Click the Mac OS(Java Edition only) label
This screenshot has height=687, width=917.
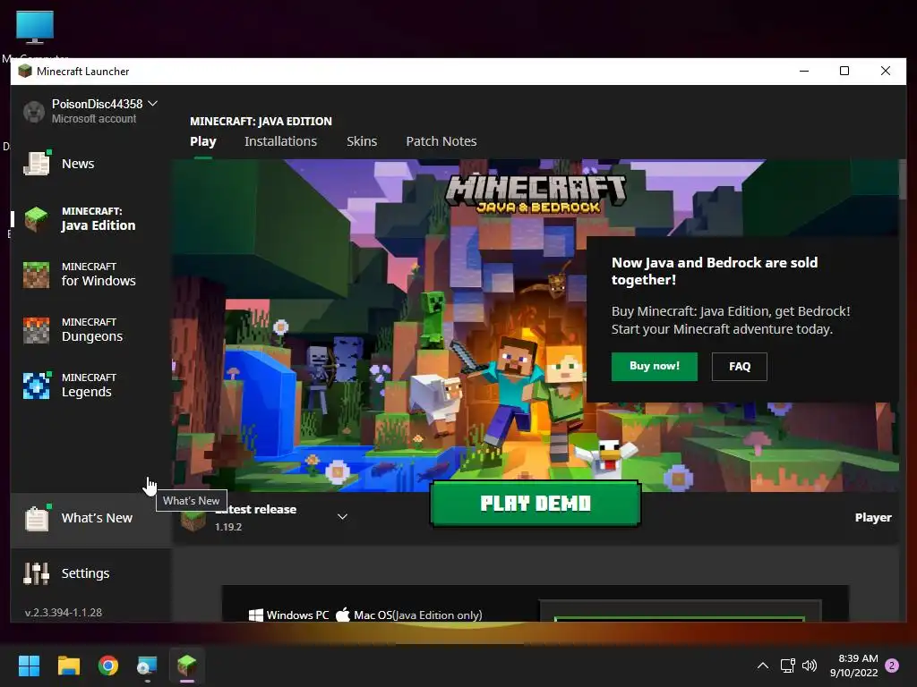[417, 615]
